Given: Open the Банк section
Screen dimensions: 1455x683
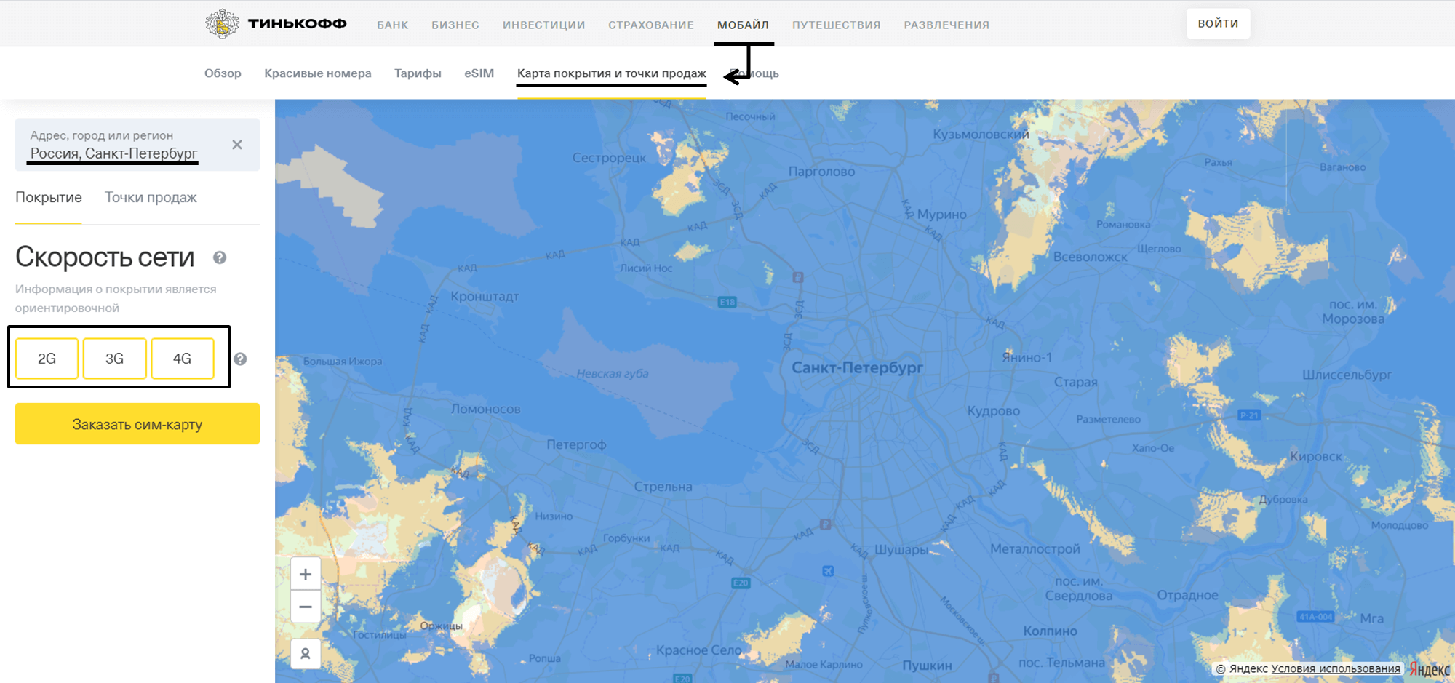Looking at the screenshot, I should [x=393, y=25].
